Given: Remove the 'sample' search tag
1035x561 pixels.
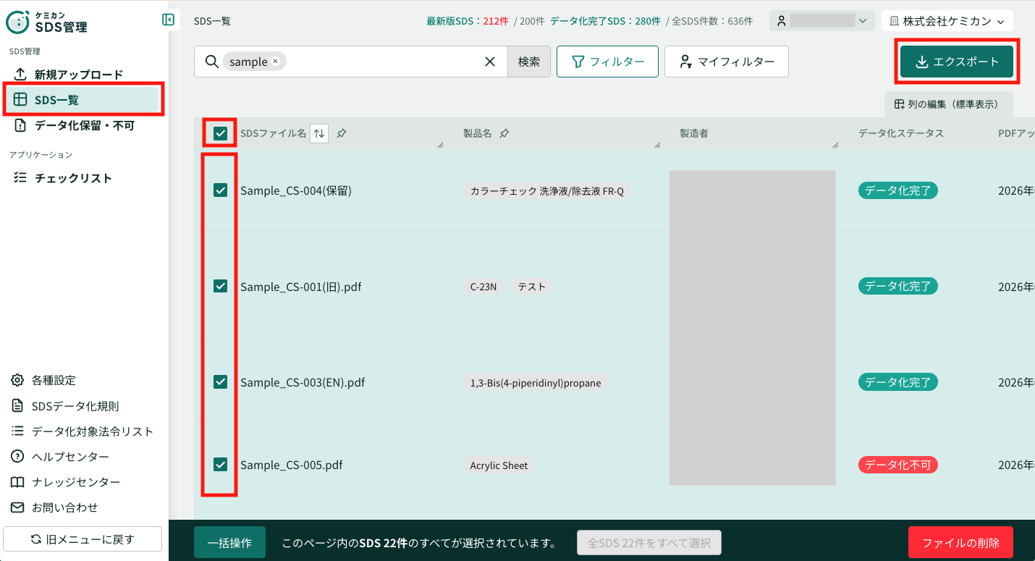Looking at the screenshot, I should point(275,62).
